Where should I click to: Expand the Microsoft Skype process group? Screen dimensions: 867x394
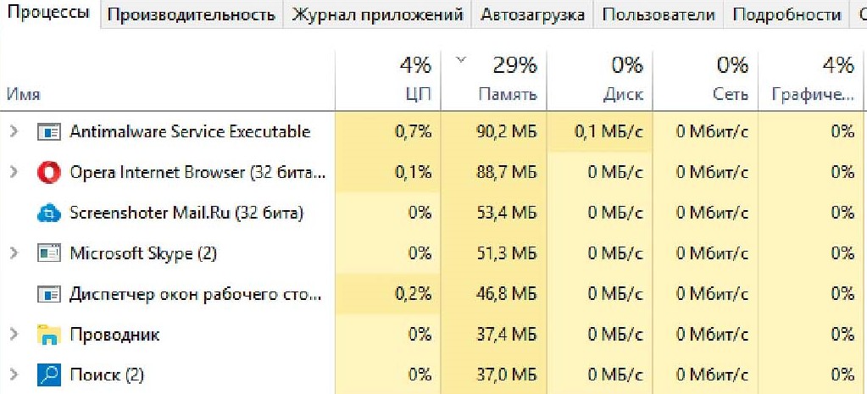tap(13, 253)
